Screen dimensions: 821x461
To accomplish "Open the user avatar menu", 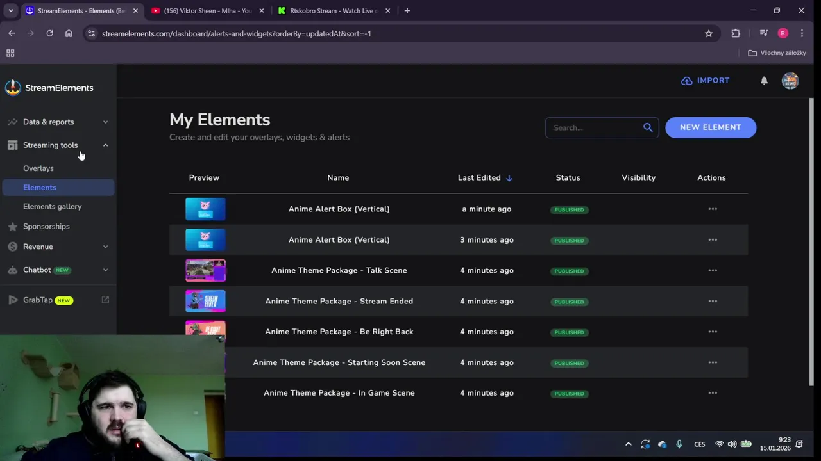I will [x=790, y=81].
